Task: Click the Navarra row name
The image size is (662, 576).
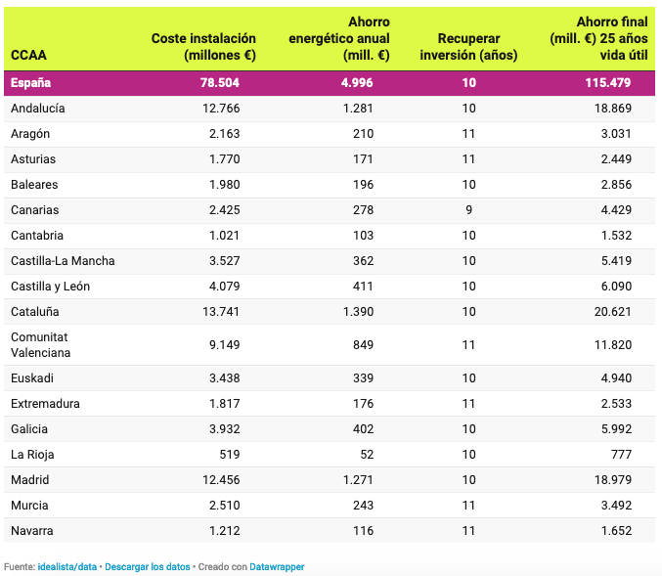Action: pos(32,531)
